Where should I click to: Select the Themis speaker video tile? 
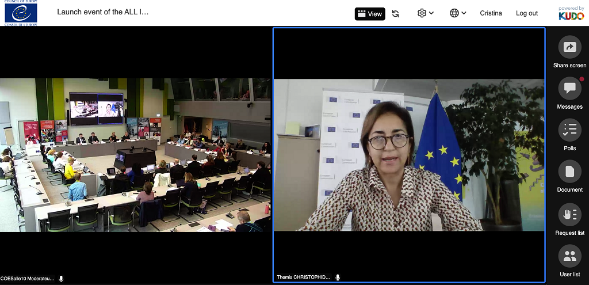pyautogui.click(x=408, y=155)
